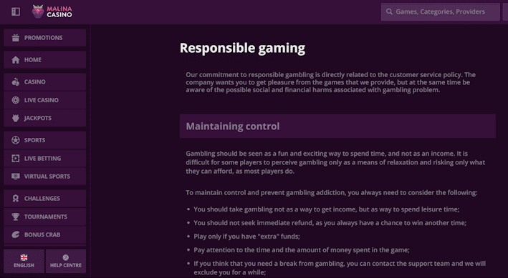Click the cherries icon beside Casino
This screenshot has width=508, height=278.
click(x=16, y=81)
